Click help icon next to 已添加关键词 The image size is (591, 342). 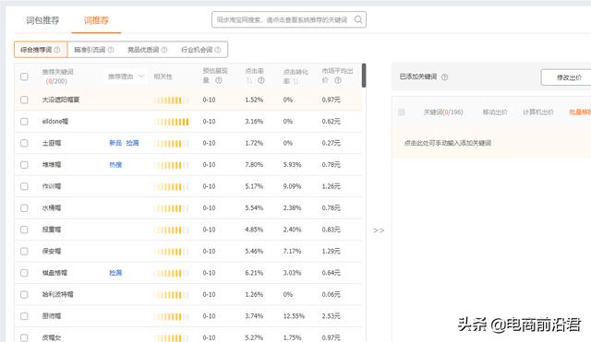pos(445,77)
